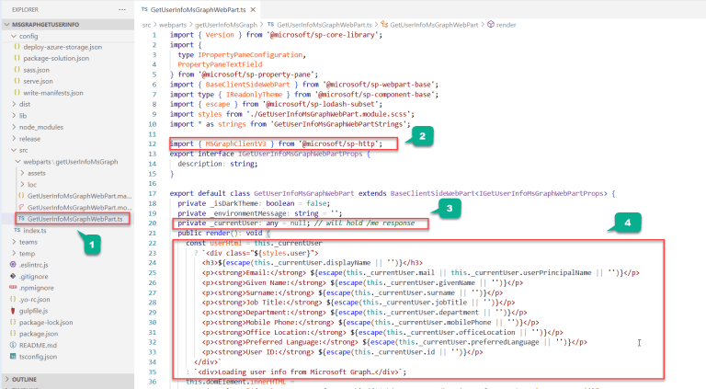The image size is (706, 389).
Task: Open GetUserInfoMsGraphWebPart.mo... scss file
Action: tap(79, 208)
